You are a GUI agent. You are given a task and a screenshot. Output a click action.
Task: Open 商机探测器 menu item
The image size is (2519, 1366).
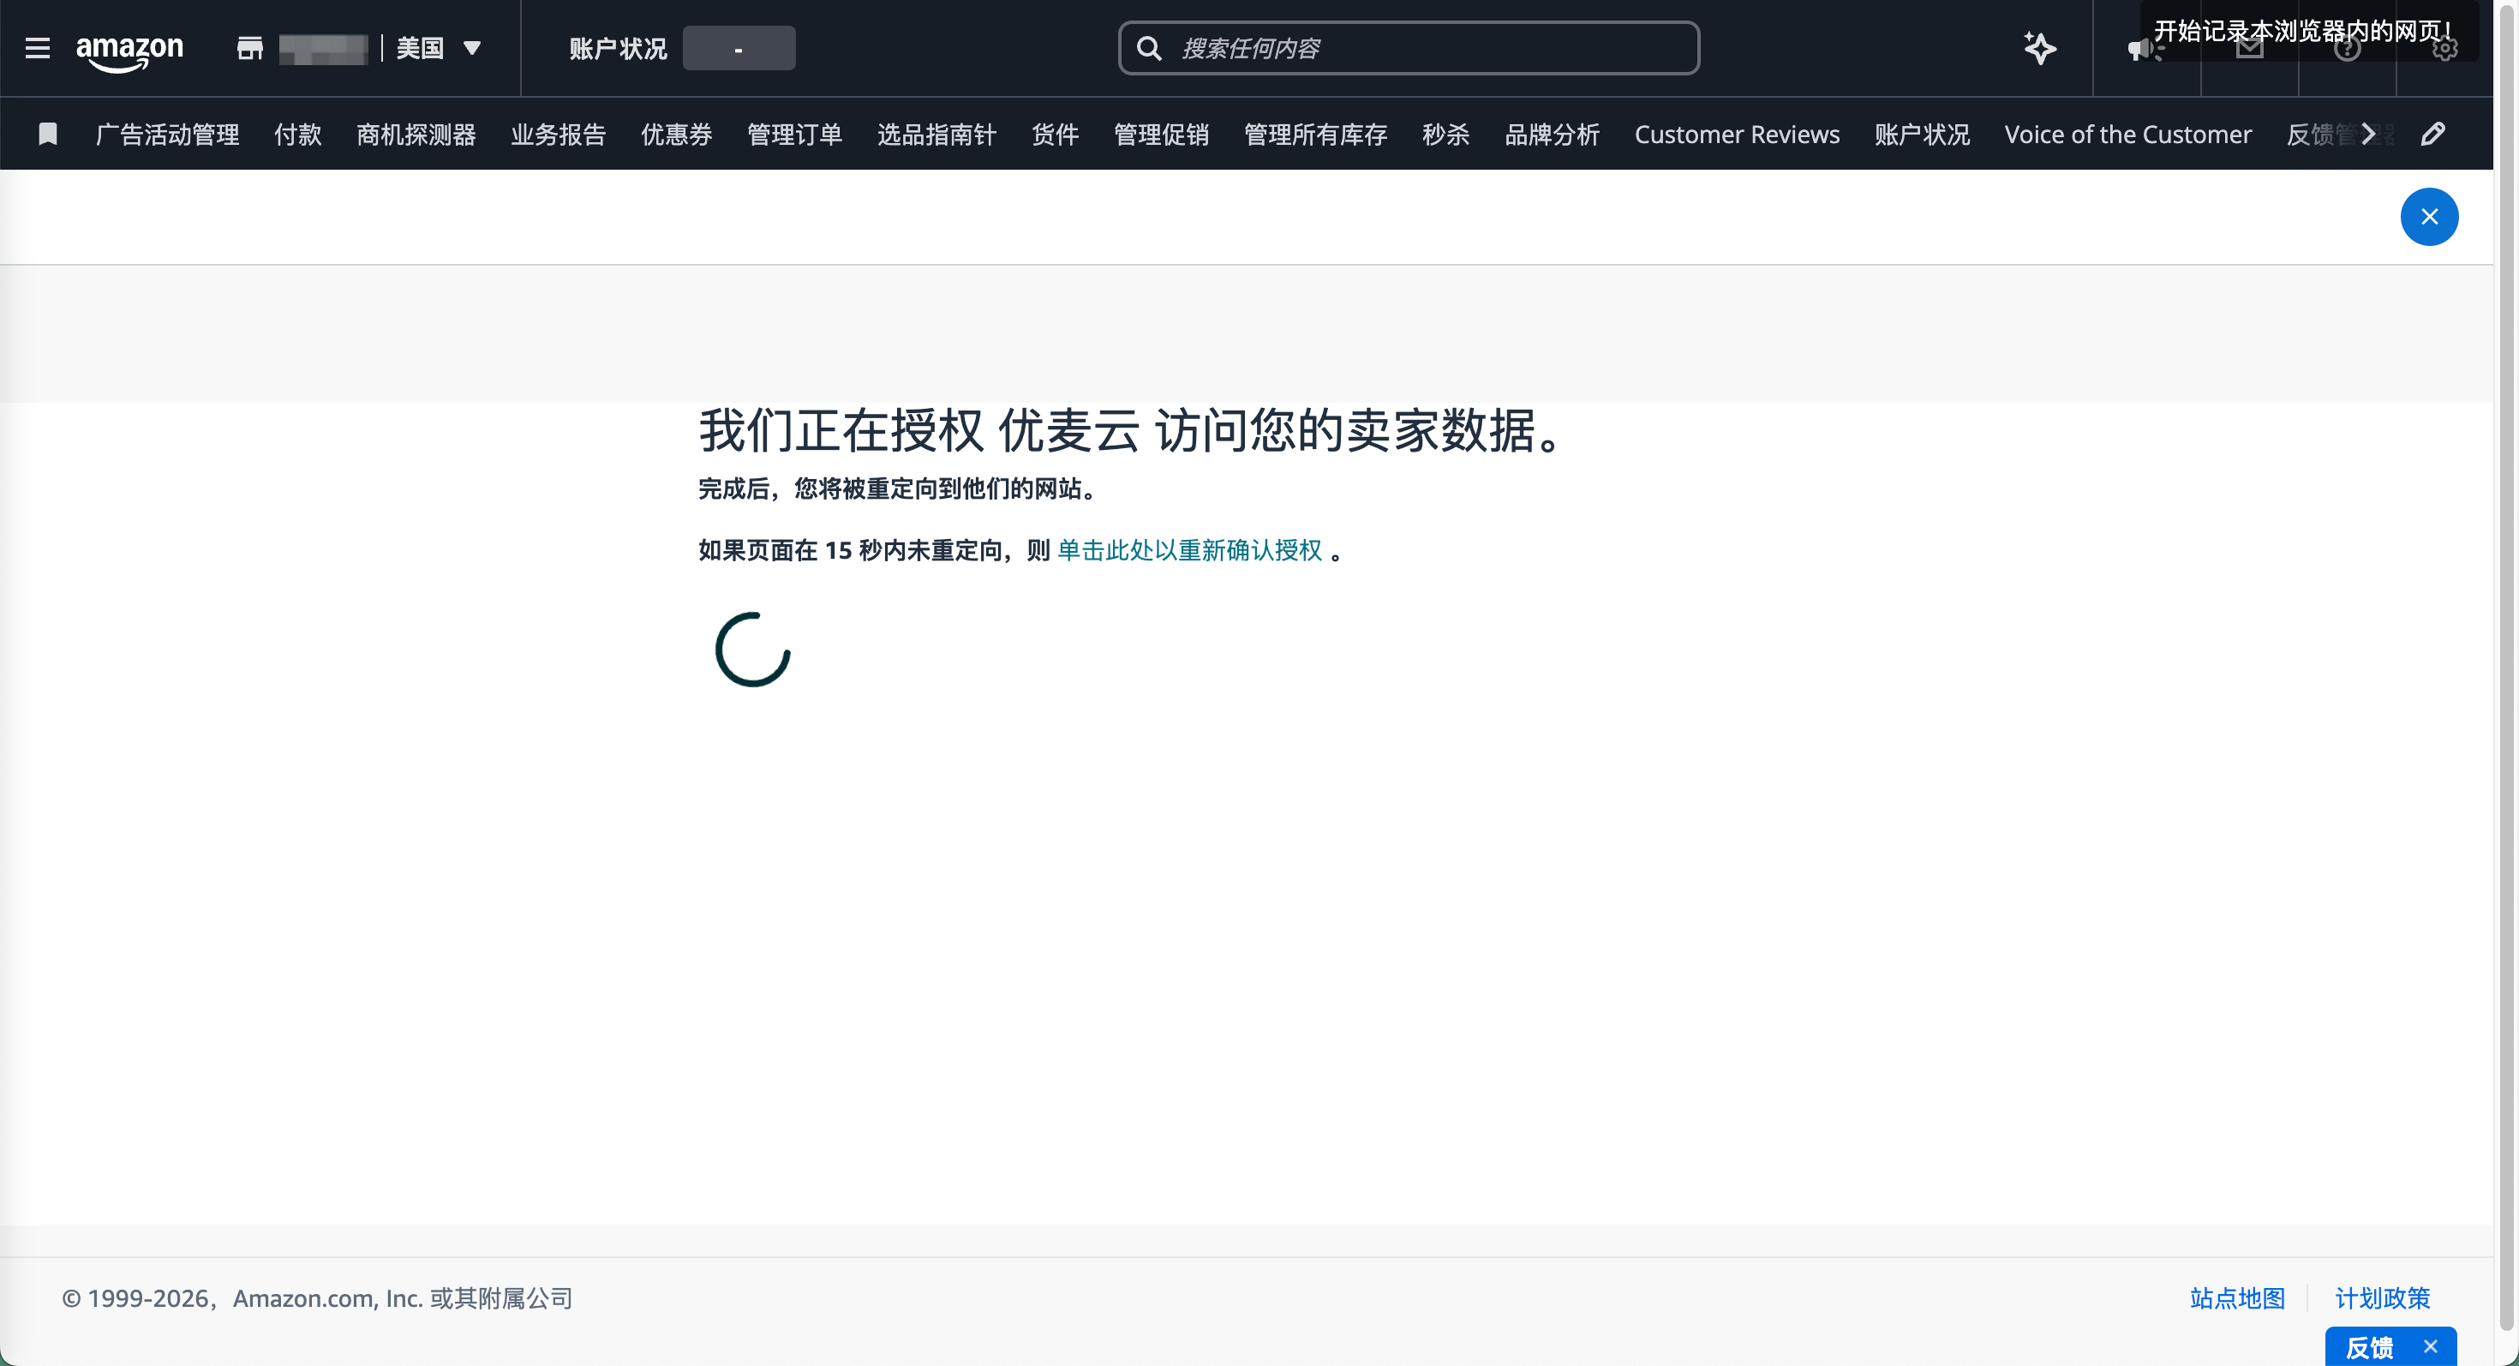click(x=416, y=134)
